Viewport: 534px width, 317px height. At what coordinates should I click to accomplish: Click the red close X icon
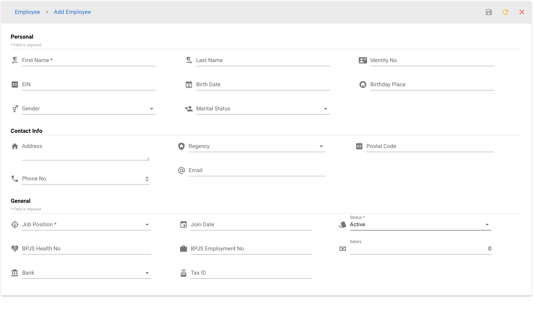[522, 12]
